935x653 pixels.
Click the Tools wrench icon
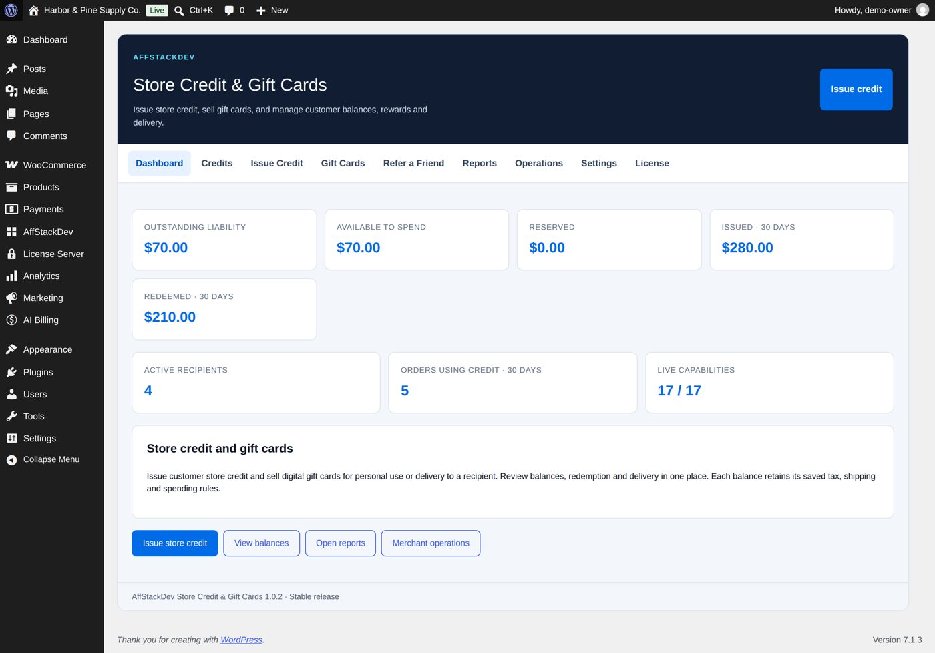[11, 416]
